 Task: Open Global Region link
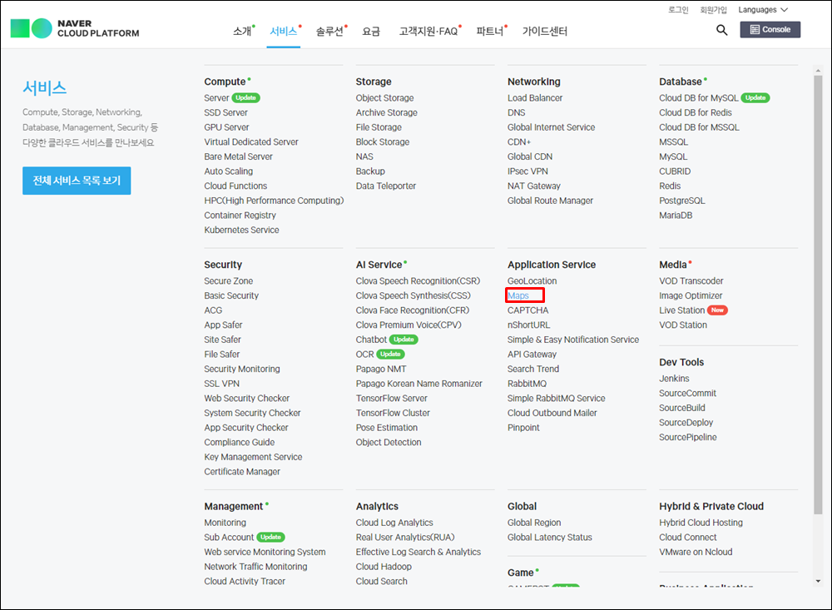tap(534, 523)
